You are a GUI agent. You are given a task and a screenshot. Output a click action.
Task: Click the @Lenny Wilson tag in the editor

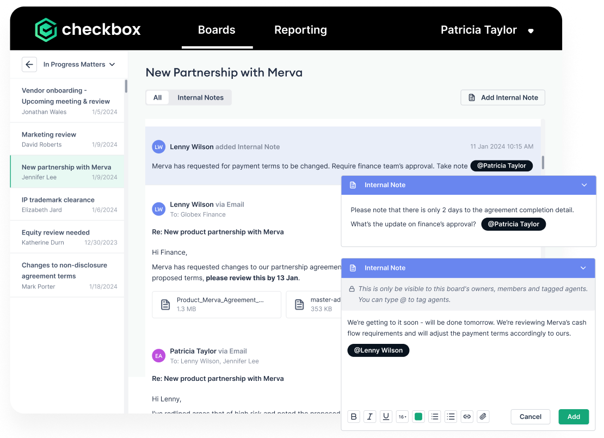click(378, 350)
